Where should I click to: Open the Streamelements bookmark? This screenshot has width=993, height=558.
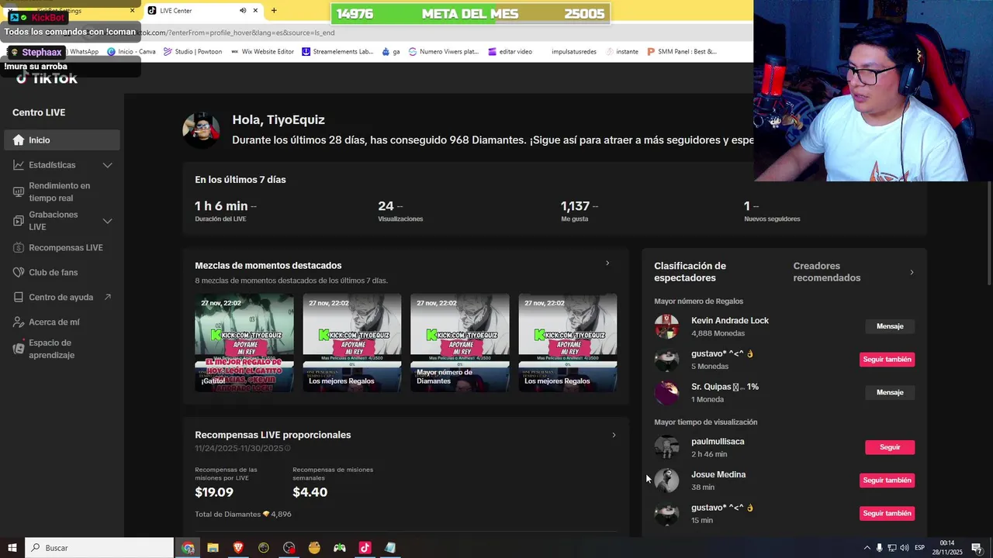tap(337, 52)
